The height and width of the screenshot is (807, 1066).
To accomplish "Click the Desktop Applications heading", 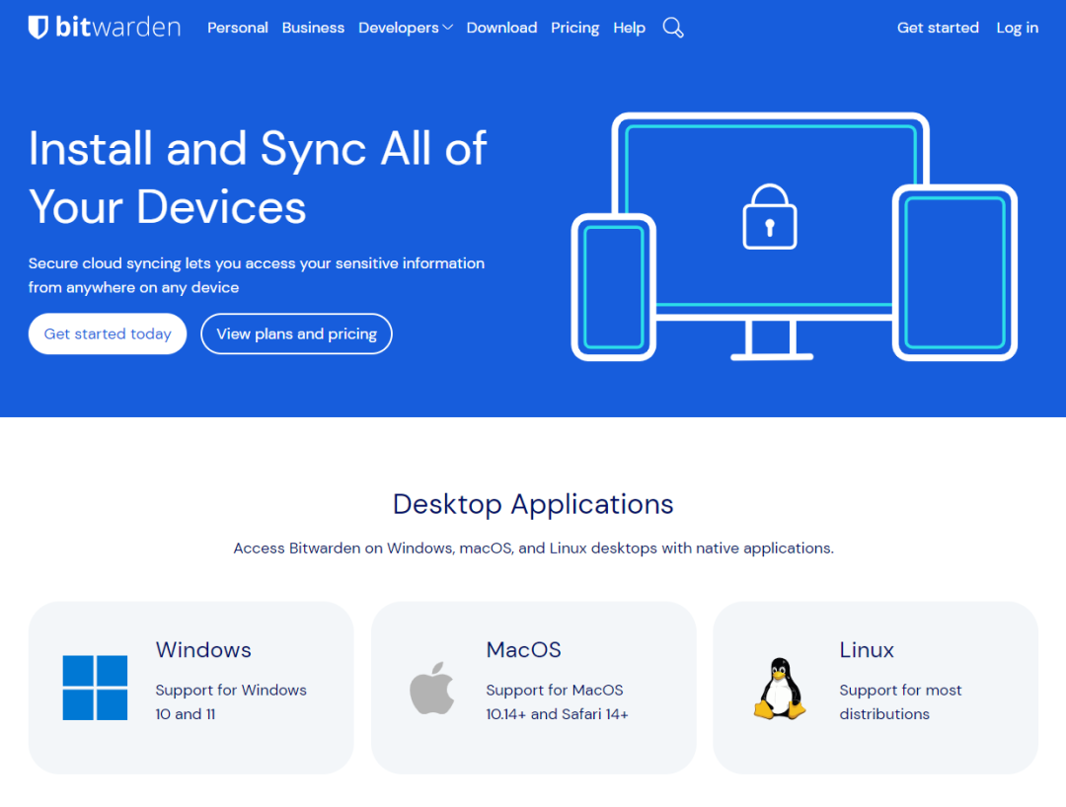I will [x=533, y=504].
